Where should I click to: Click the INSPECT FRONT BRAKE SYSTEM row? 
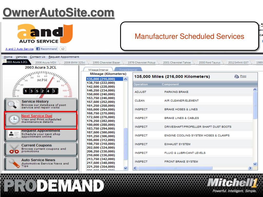[193, 162]
